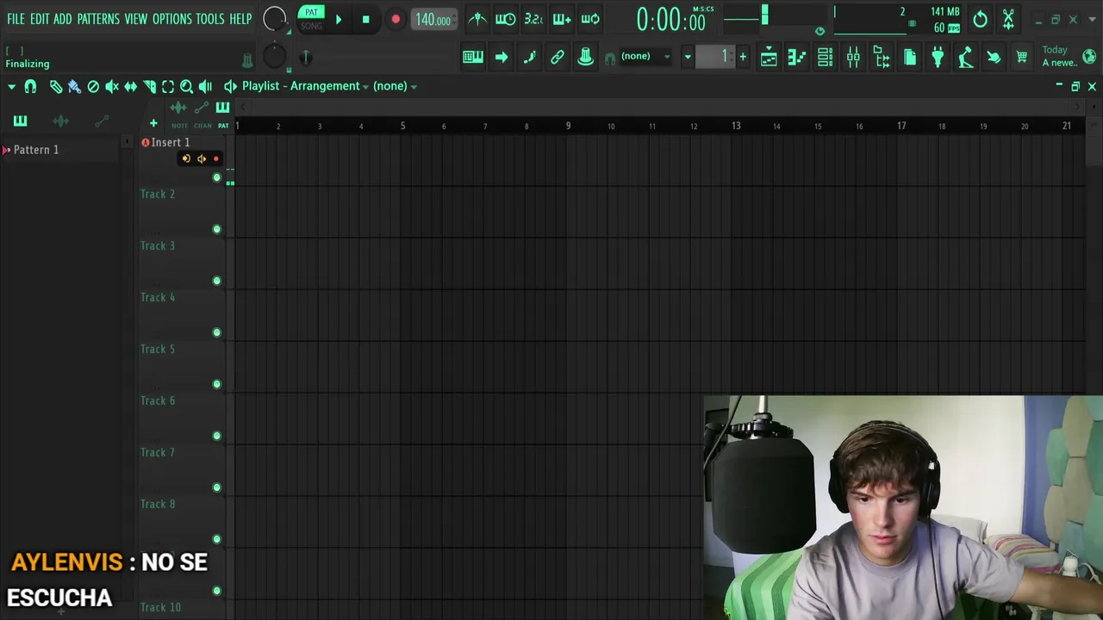Open the pattern selector dropdown arrow

point(688,57)
